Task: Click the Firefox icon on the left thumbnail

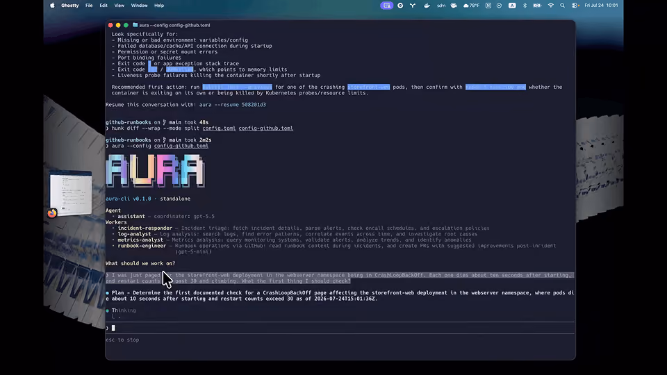Action: click(52, 213)
